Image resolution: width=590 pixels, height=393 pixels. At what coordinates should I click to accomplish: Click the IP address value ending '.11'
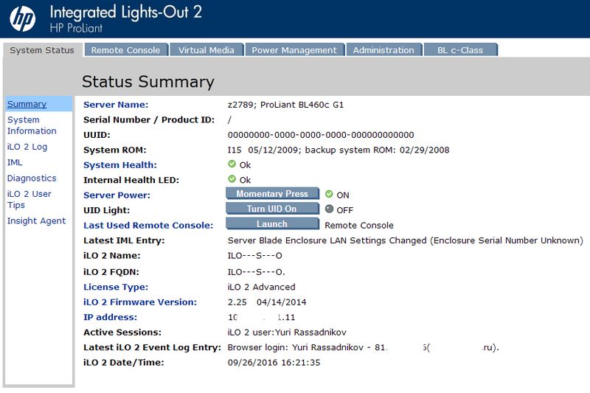262,317
